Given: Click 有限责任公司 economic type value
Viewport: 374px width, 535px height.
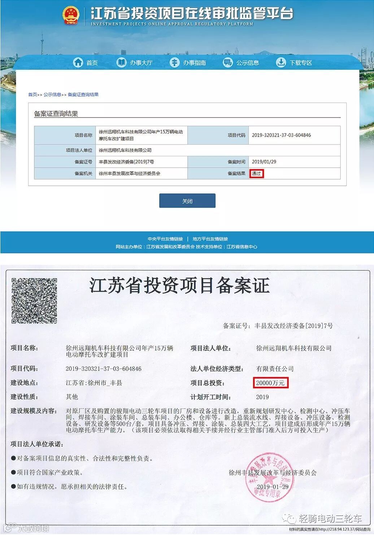Looking at the screenshot, I should 275,369.
